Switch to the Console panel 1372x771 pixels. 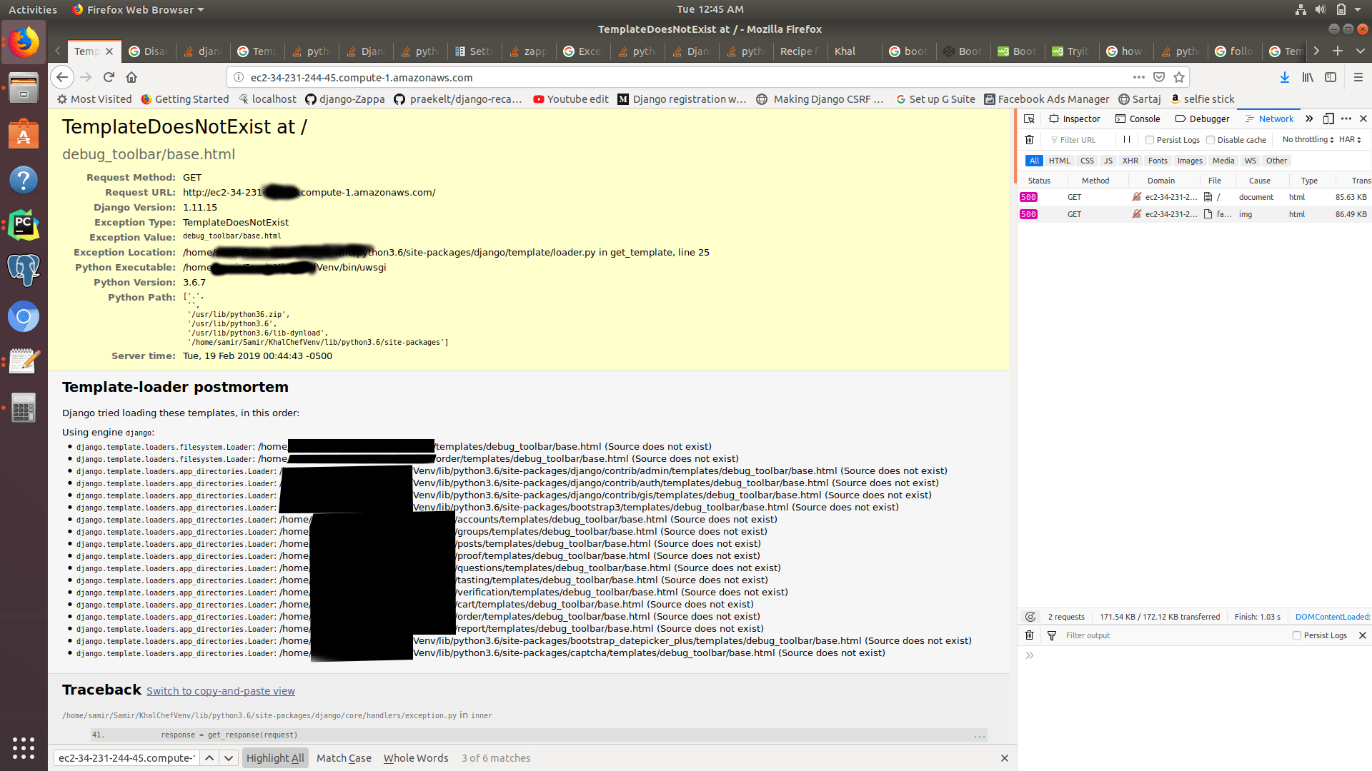click(1138, 119)
